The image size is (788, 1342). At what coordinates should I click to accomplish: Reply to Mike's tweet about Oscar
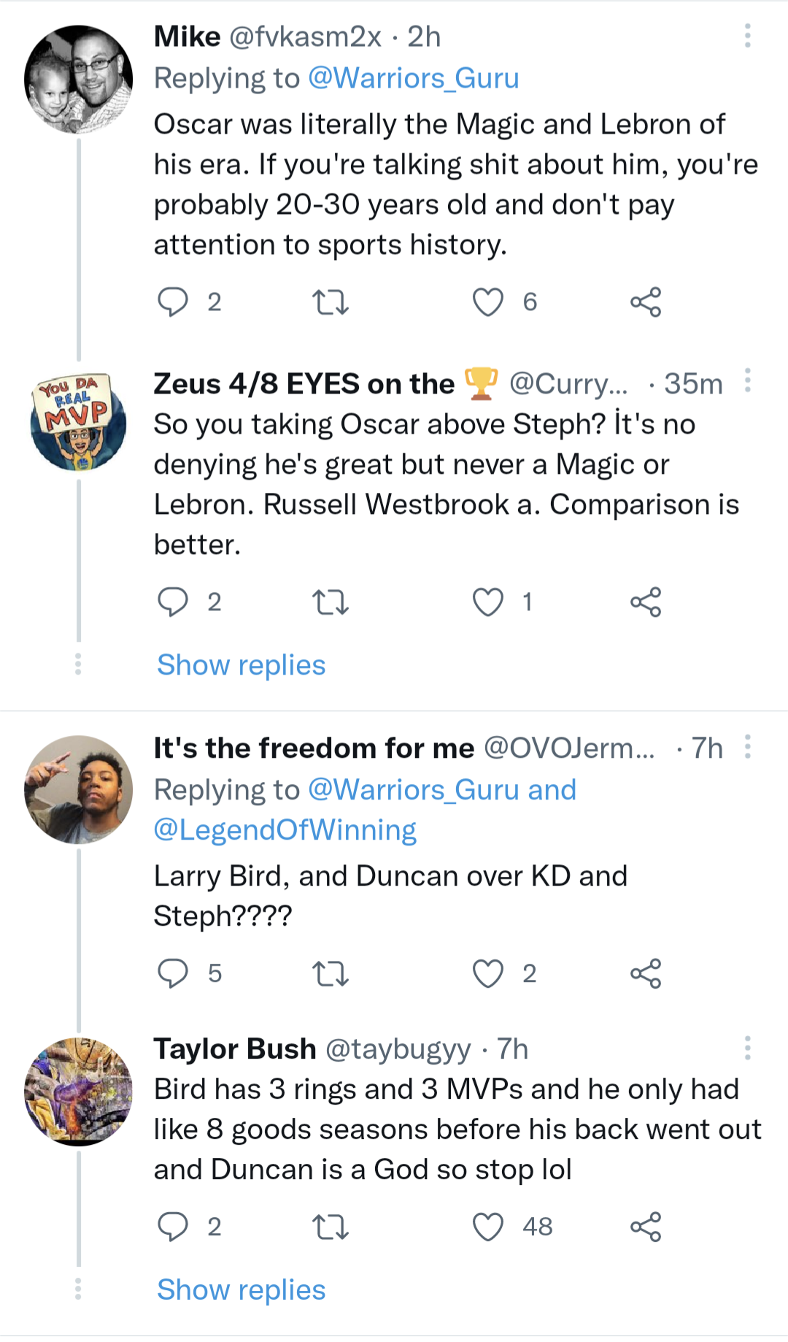tap(174, 302)
